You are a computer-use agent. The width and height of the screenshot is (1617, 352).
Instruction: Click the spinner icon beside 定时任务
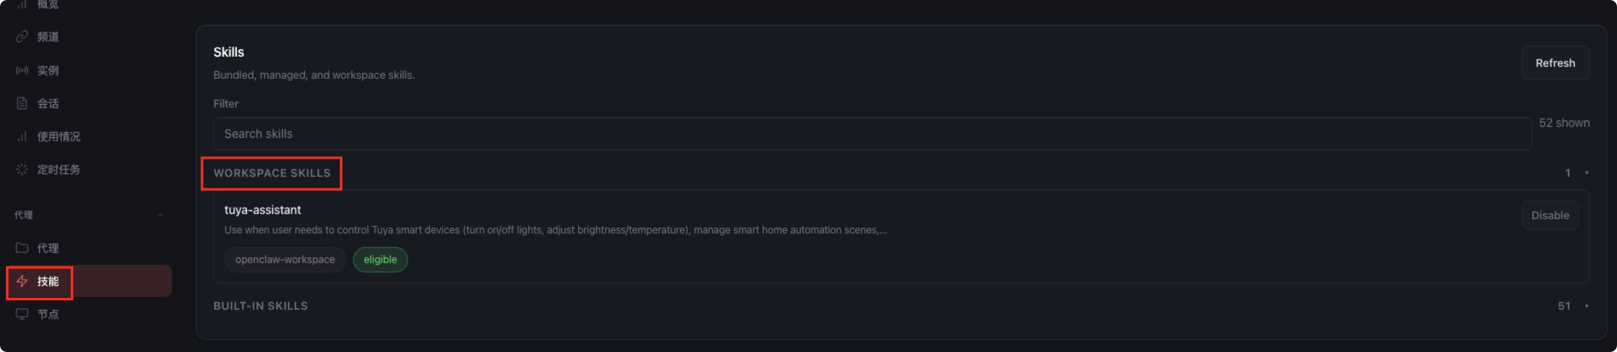coord(22,169)
